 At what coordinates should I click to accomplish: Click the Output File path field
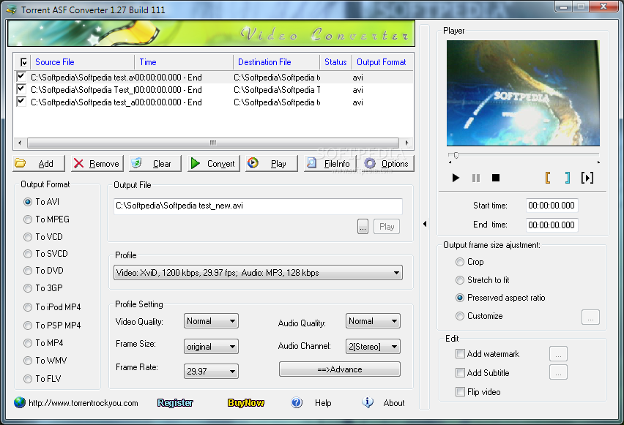[x=258, y=206]
